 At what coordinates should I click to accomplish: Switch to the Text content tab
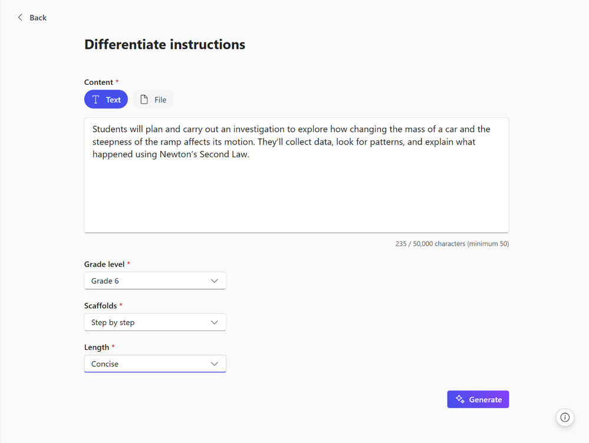106,100
